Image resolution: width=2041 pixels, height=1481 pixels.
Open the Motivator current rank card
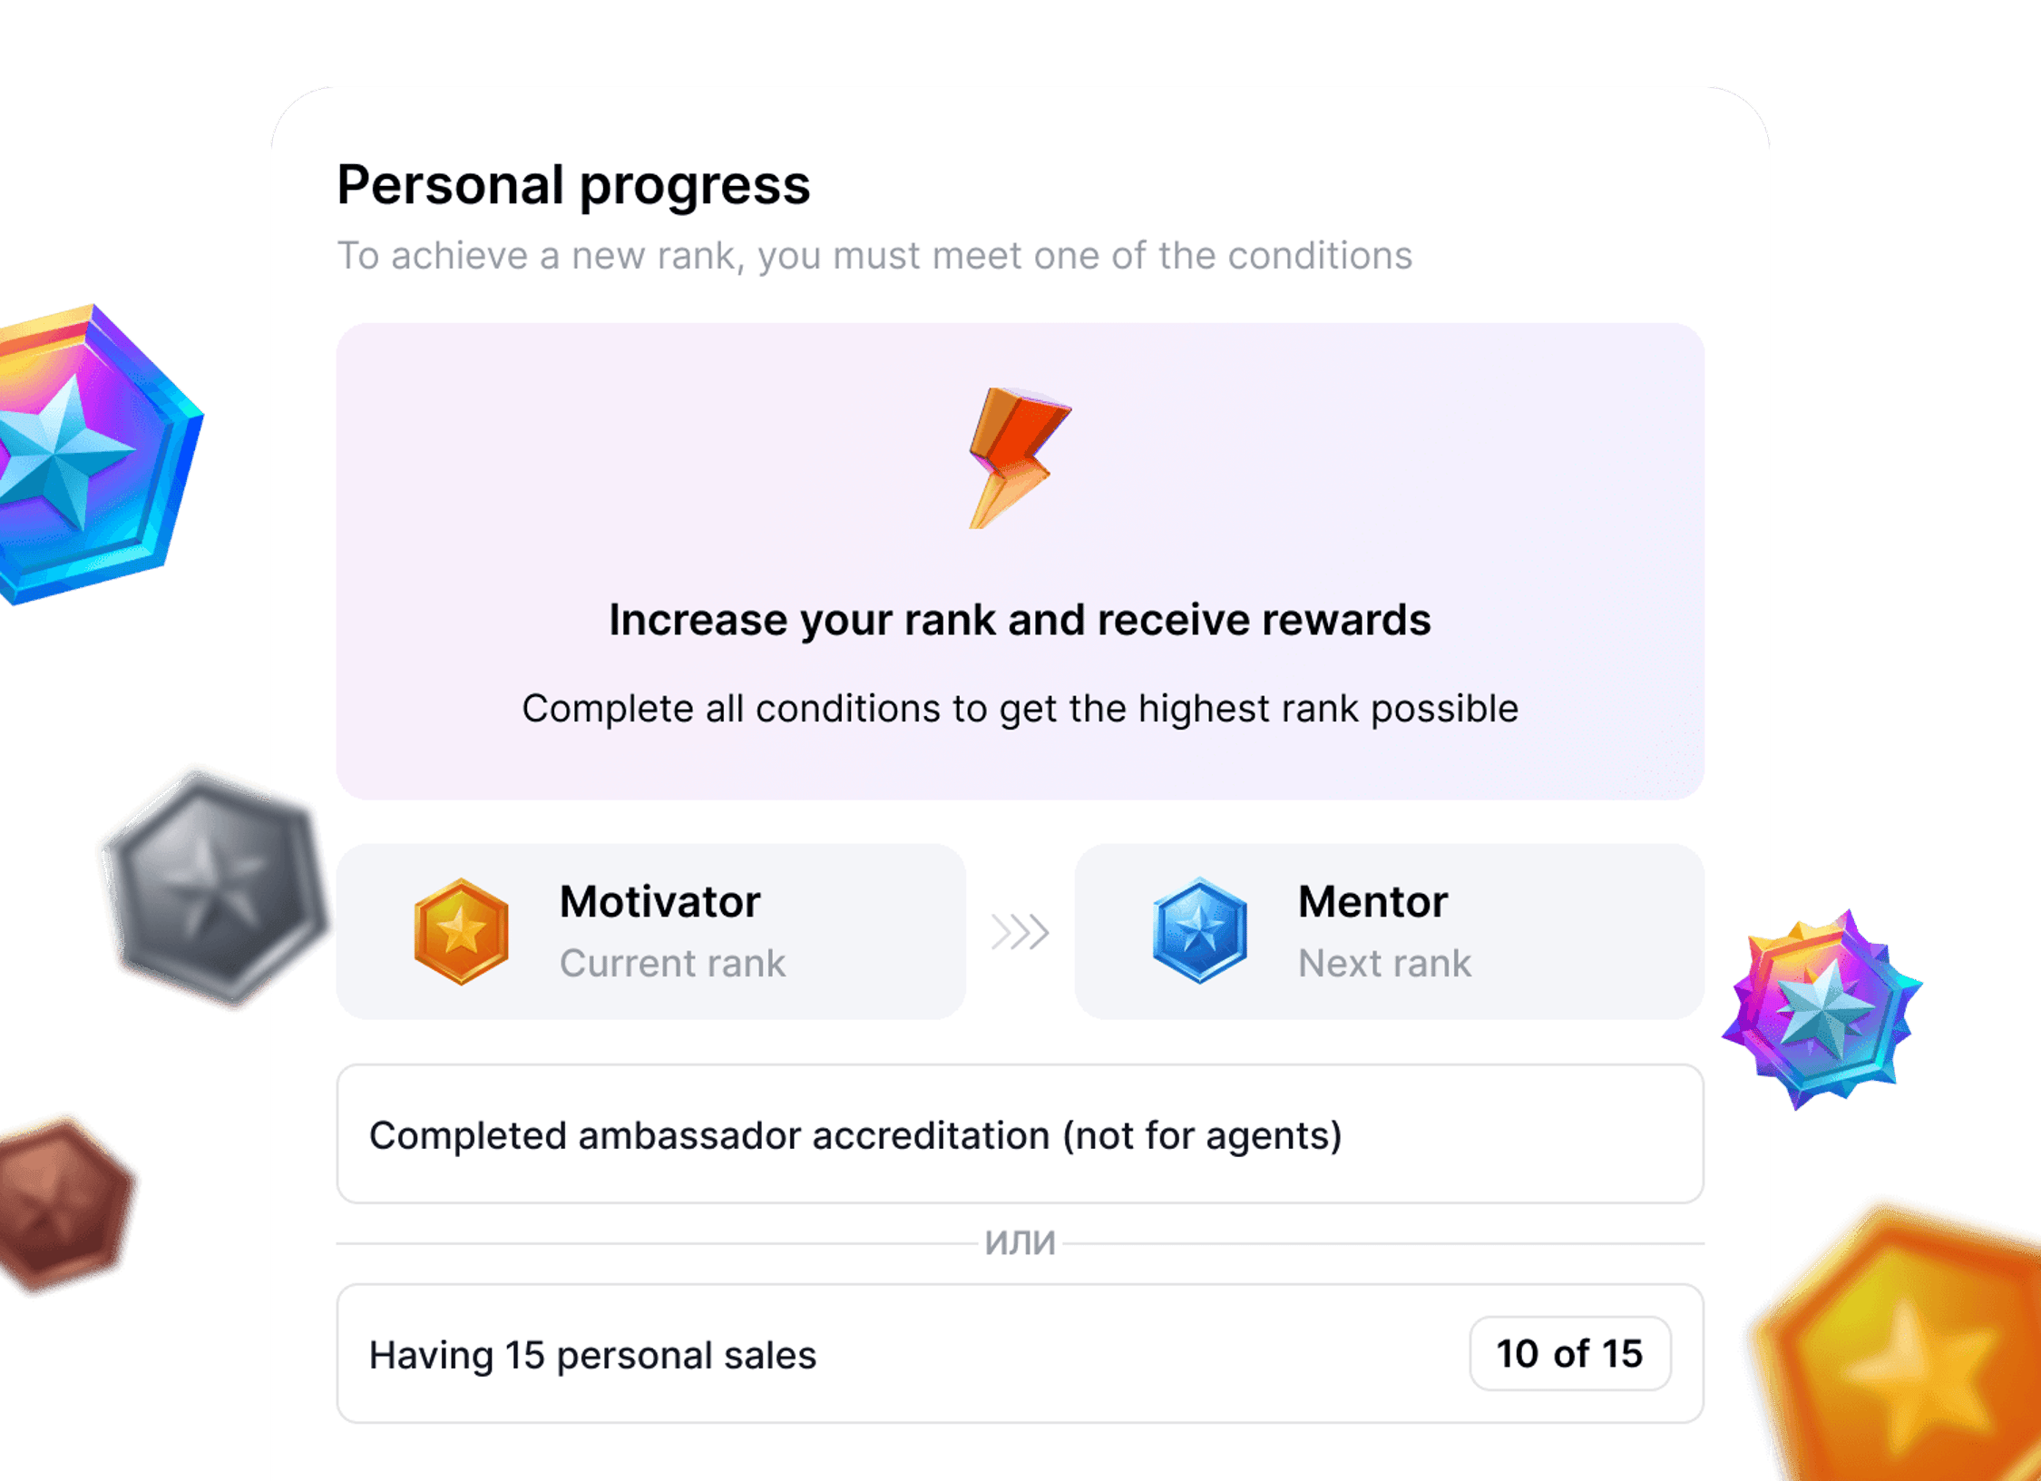click(x=650, y=932)
